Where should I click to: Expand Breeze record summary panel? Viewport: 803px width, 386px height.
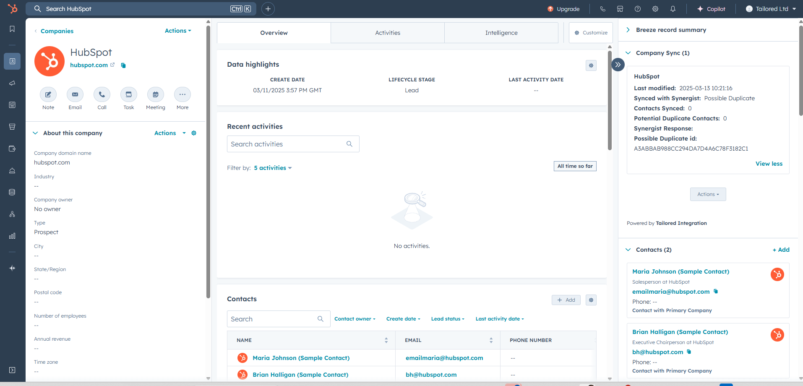pos(628,30)
